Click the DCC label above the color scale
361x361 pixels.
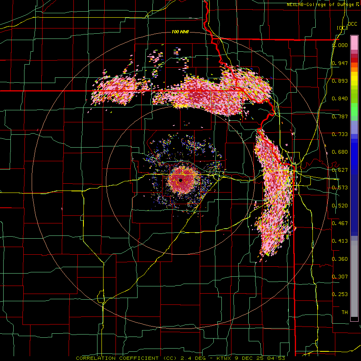[x=352, y=24]
